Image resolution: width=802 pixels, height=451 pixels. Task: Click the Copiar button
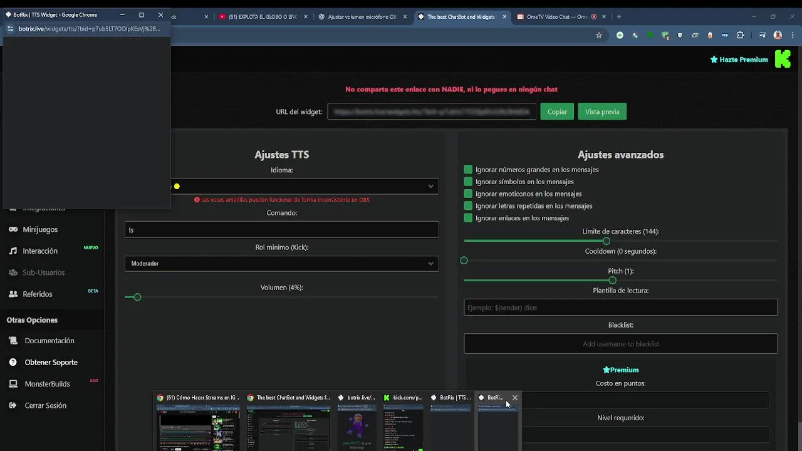557,111
